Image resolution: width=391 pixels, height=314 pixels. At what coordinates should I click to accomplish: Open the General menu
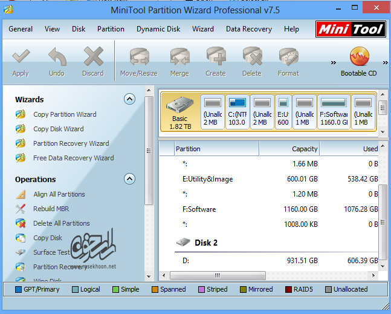tap(21, 29)
